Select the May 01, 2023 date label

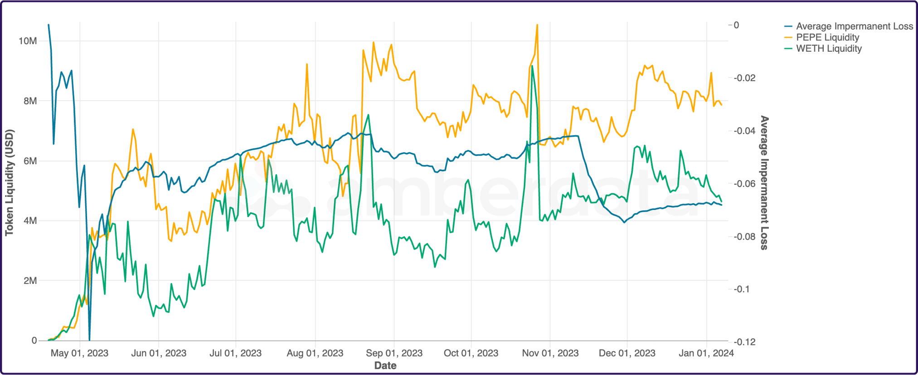[x=79, y=353]
